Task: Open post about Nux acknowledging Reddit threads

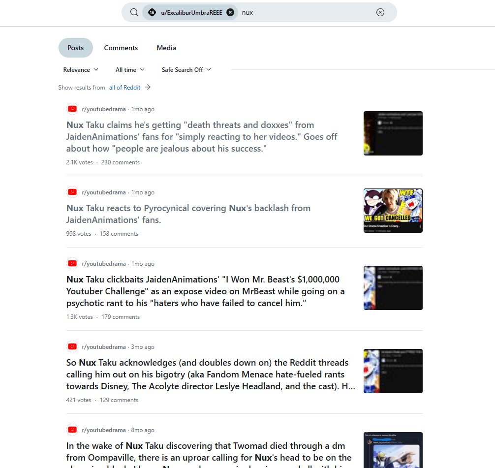Action: (211, 374)
